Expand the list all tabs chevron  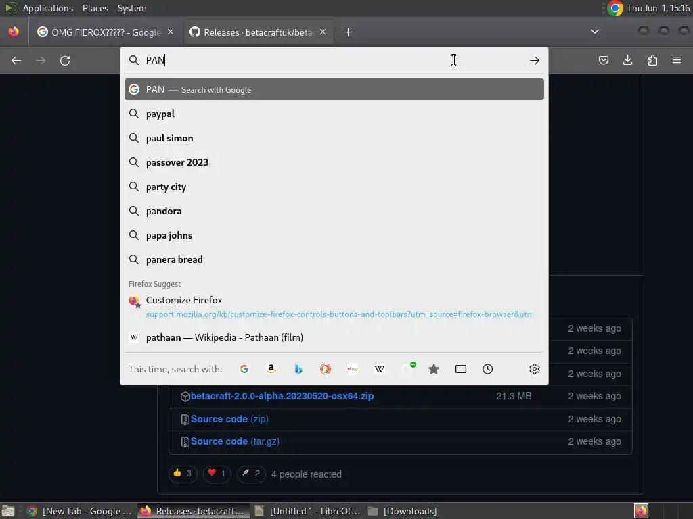(595, 32)
